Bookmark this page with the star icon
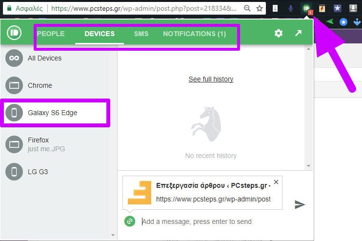Screen dimensions: 362x241 [260, 9]
